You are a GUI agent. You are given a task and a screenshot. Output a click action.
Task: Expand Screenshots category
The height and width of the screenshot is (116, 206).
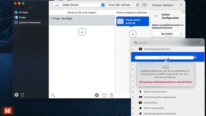pyautogui.click(x=133, y=102)
